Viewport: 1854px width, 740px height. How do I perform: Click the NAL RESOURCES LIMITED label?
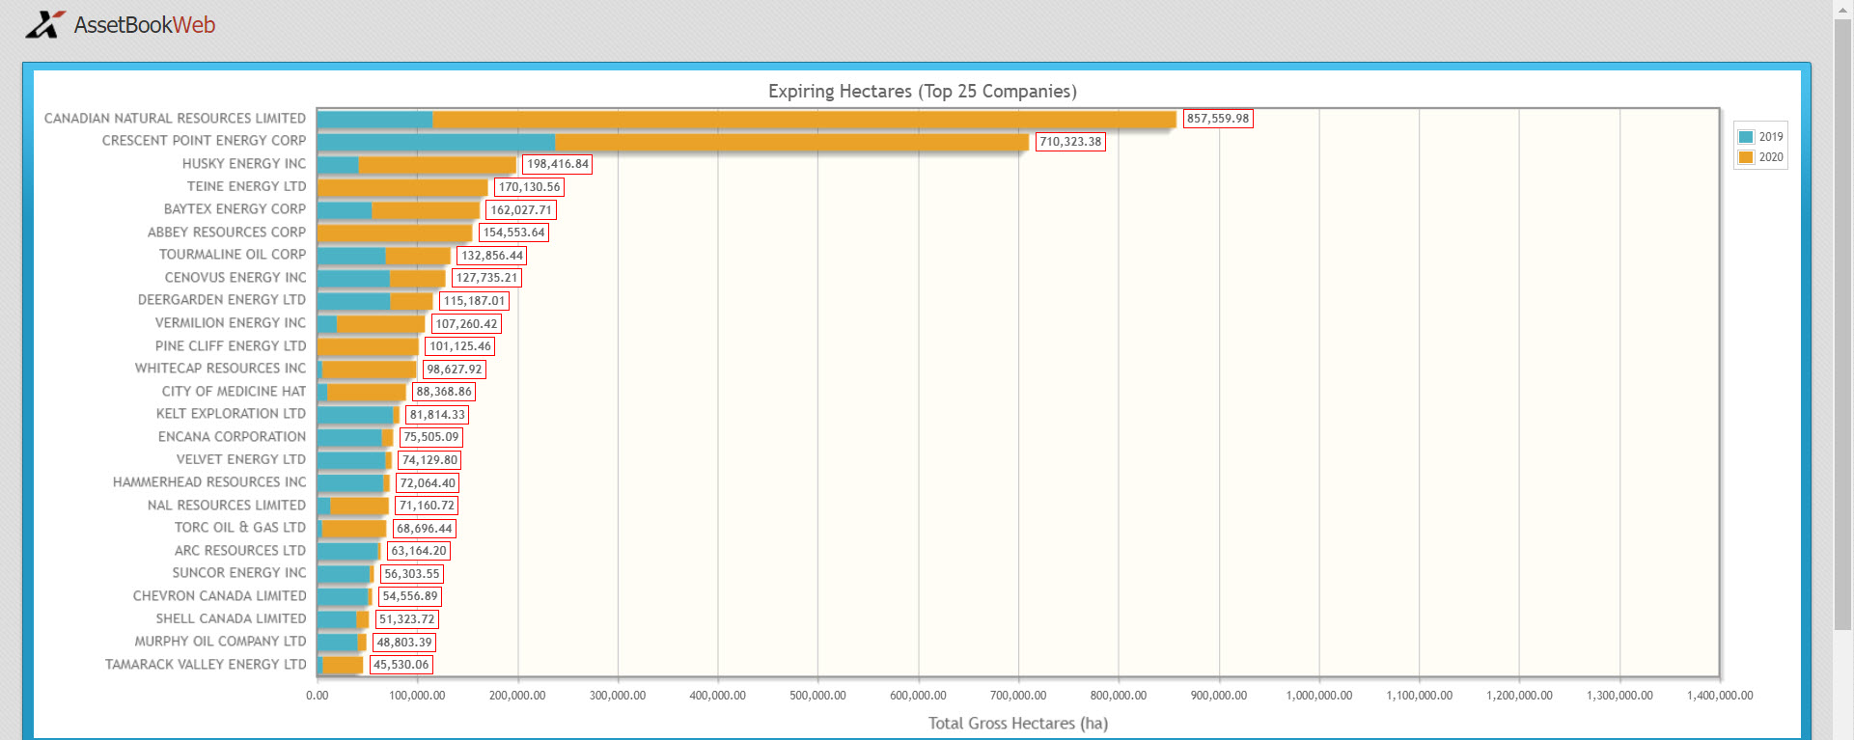coord(227,506)
